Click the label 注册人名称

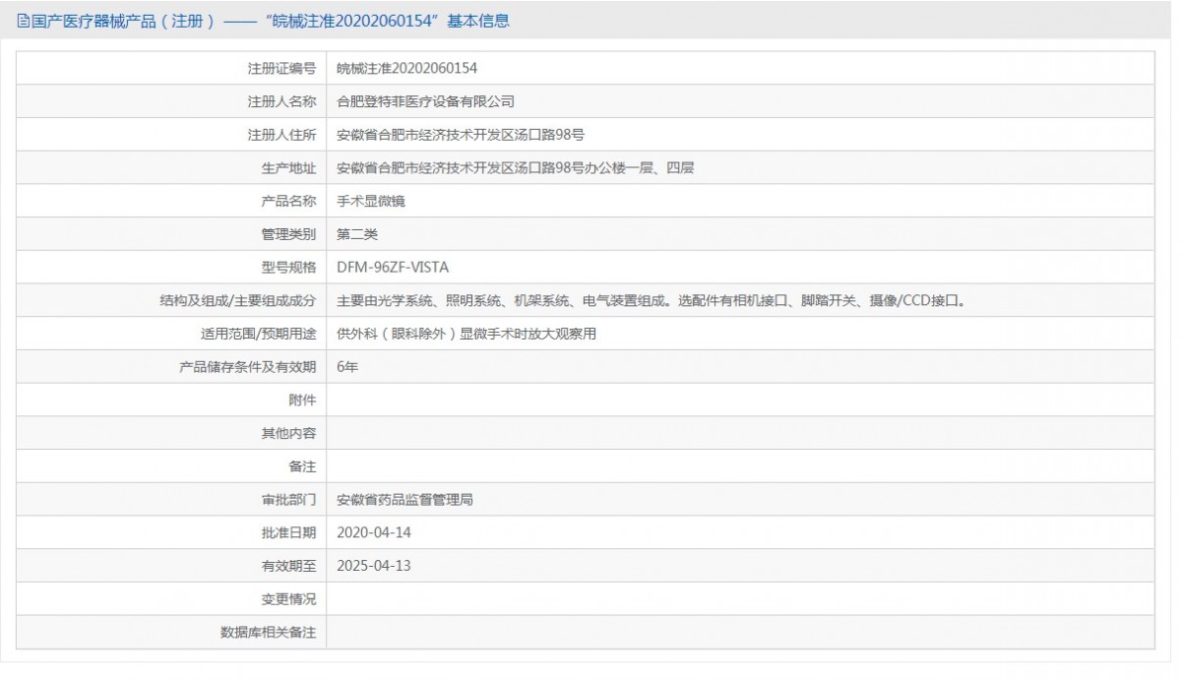point(281,101)
